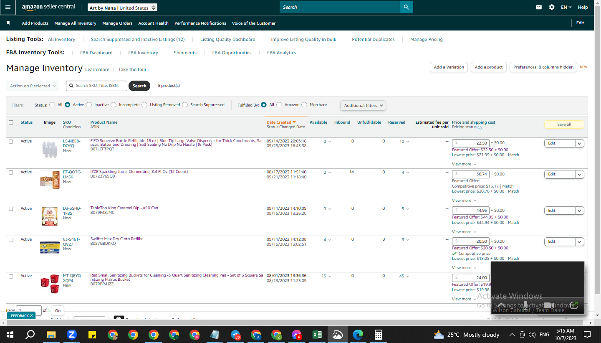Expand View more for Swiffer Max refills
601x343 pixels.
(x=464, y=268)
